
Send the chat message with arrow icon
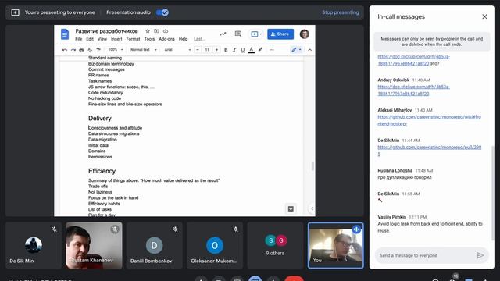pyautogui.click(x=480, y=255)
